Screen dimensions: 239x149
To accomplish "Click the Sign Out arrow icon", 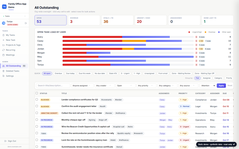I will pyautogui.click(x=5, y=141).
